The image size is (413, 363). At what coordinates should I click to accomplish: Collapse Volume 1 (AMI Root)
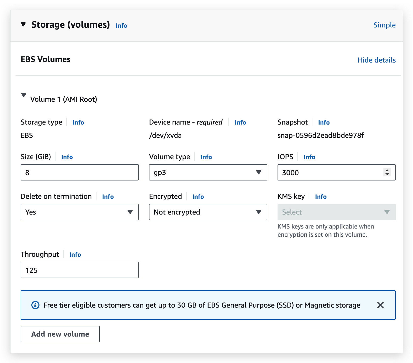coord(23,95)
